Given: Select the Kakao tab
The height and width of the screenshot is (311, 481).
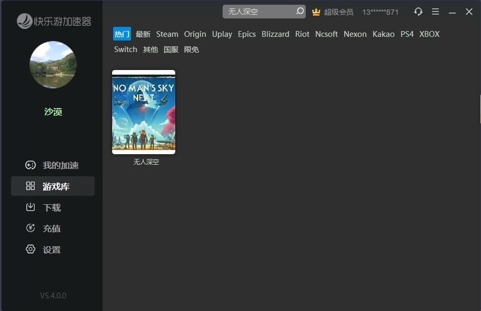Looking at the screenshot, I should 384,34.
